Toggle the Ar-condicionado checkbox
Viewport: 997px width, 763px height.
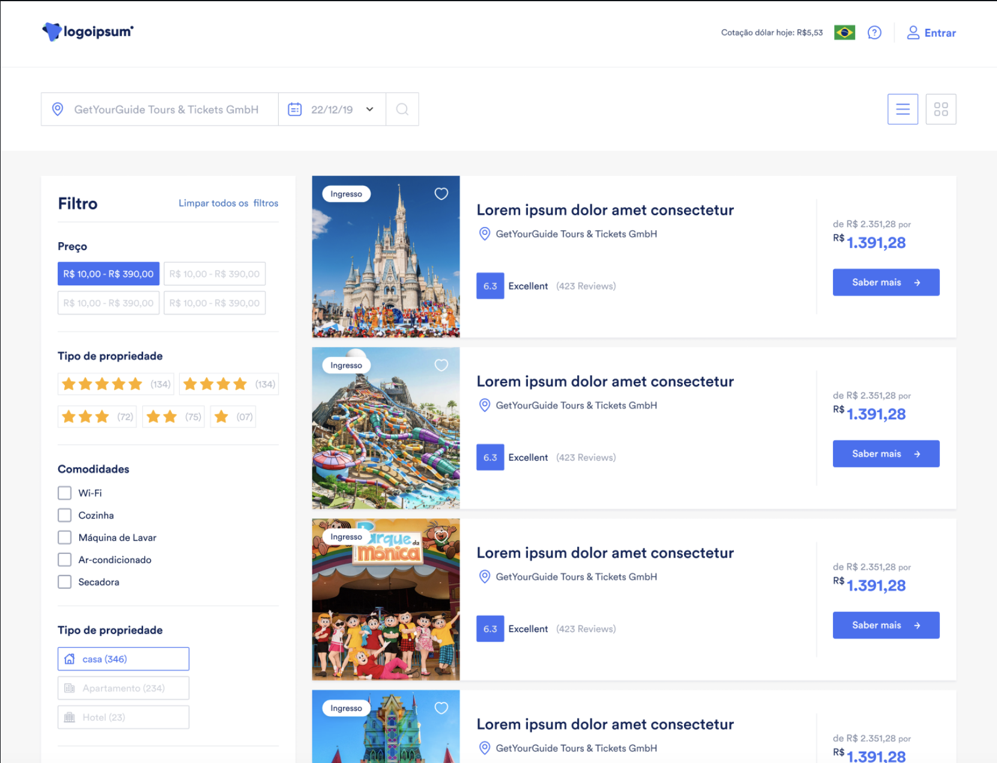[65, 560]
